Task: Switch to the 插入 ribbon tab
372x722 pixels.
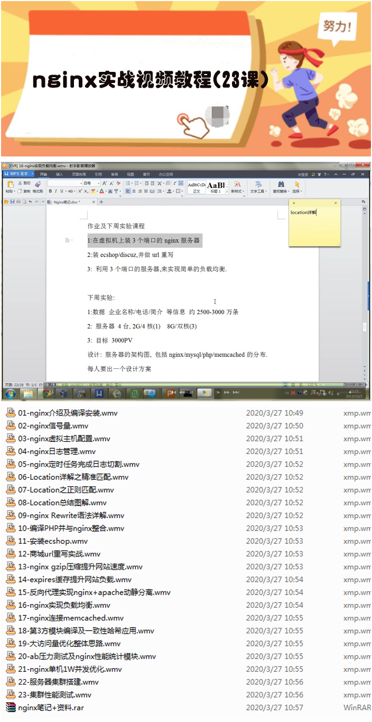Action: 59,174
